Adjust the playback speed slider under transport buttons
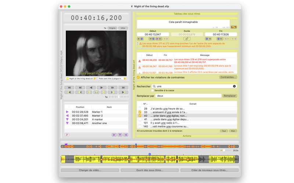Screen dimensions: 294x183 click(x=119, y=97)
